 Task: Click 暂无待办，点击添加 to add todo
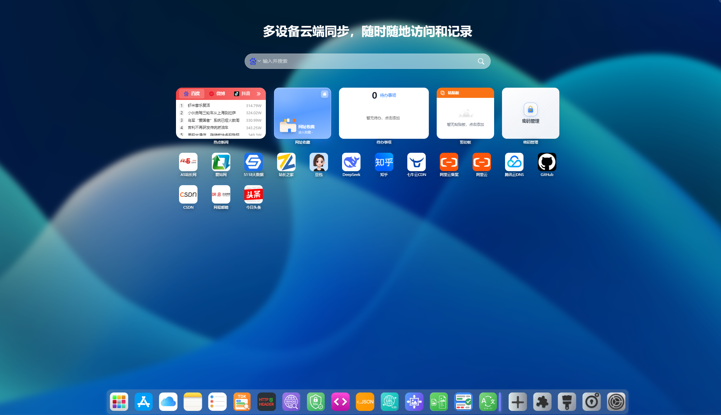click(383, 118)
